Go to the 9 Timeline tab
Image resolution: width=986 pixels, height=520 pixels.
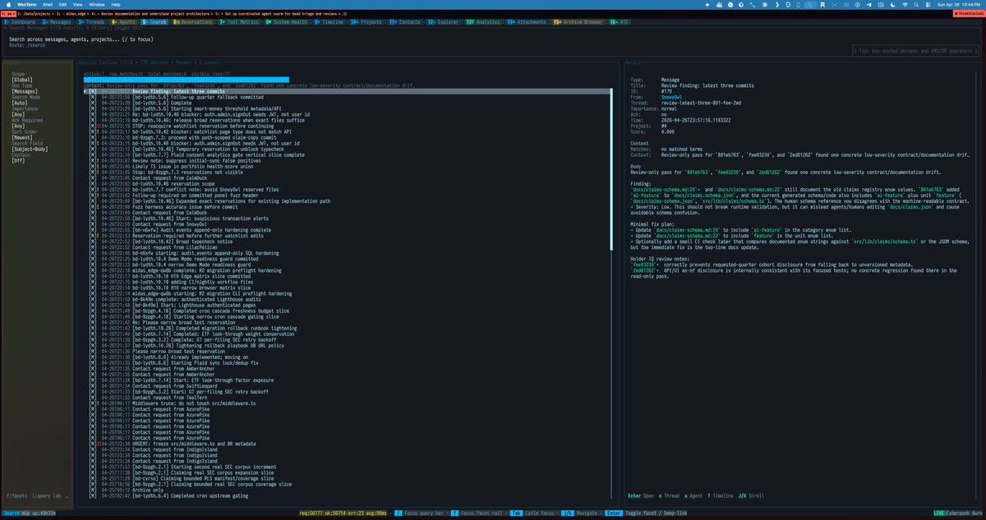pyautogui.click(x=328, y=23)
